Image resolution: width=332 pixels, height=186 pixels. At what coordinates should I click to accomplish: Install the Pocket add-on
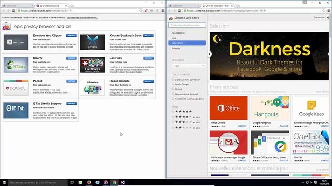pyautogui.click(x=72, y=81)
